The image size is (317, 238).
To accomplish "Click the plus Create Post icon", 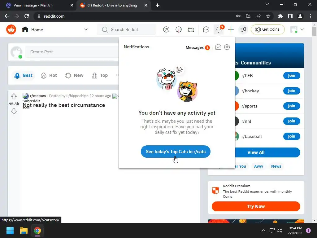I will click(x=231, y=29).
